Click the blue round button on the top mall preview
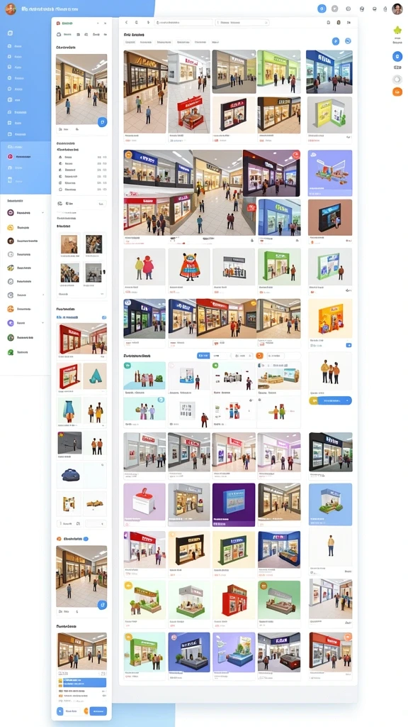The height and width of the screenshot is (727, 408). pyautogui.click(x=102, y=122)
